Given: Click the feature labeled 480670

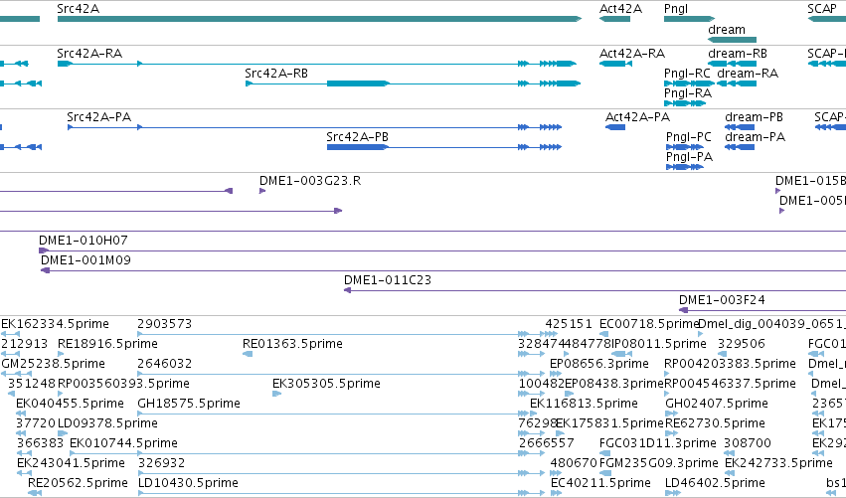Looking at the screenshot, I should tap(574, 463).
